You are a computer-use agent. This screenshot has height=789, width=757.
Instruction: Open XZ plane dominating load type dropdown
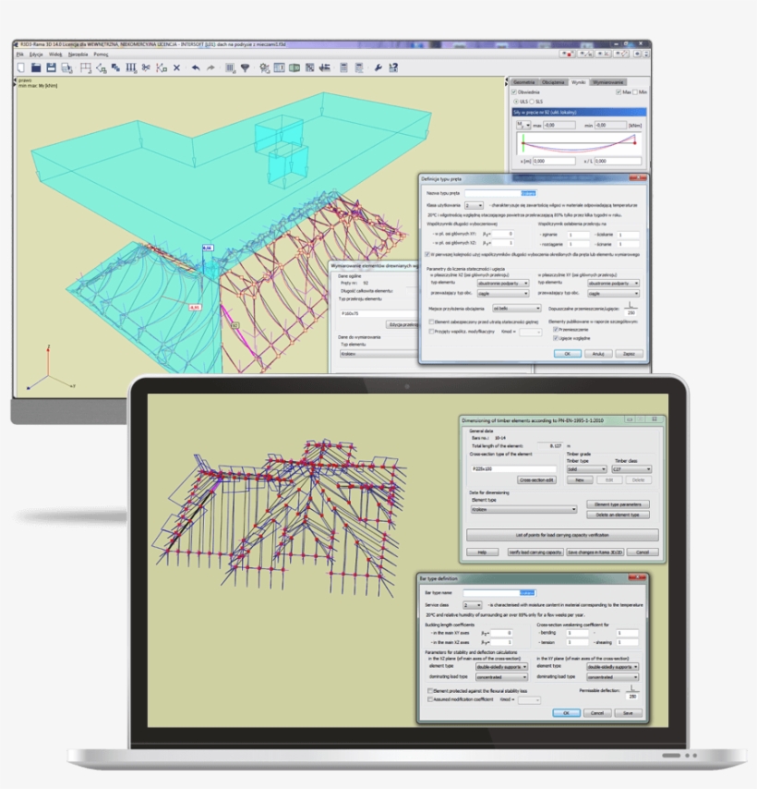[x=501, y=677]
